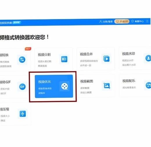The image size is (151, 147).
Task: Select the highlighted 视频优化 card
Action: [x=54, y=86]
